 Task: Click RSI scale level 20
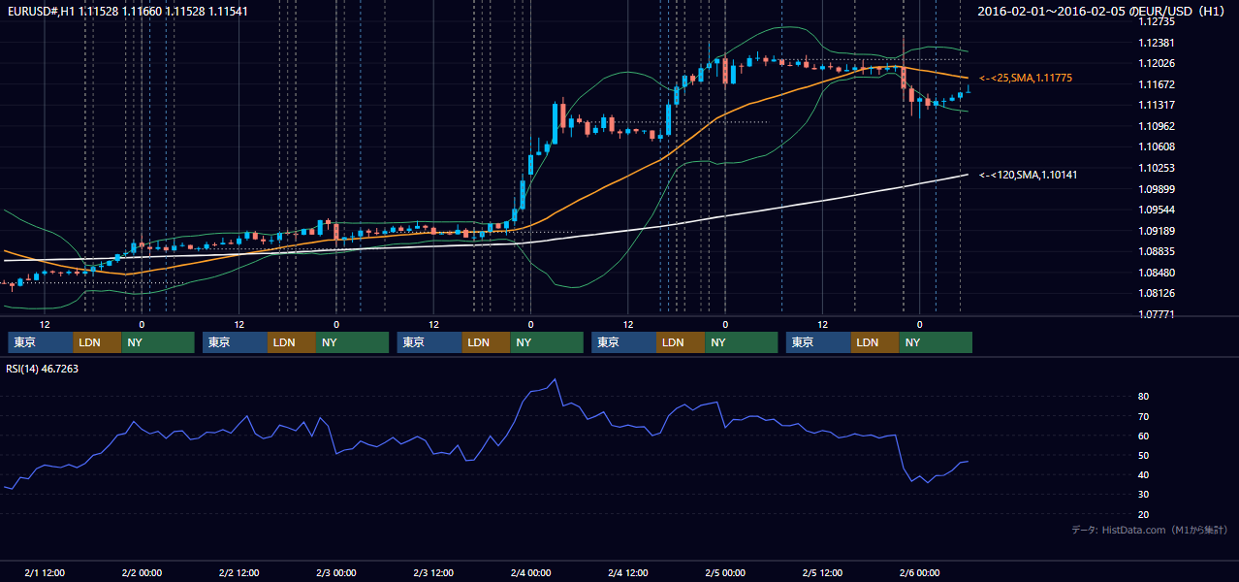pyautogui.click(x=1144, y=514)
